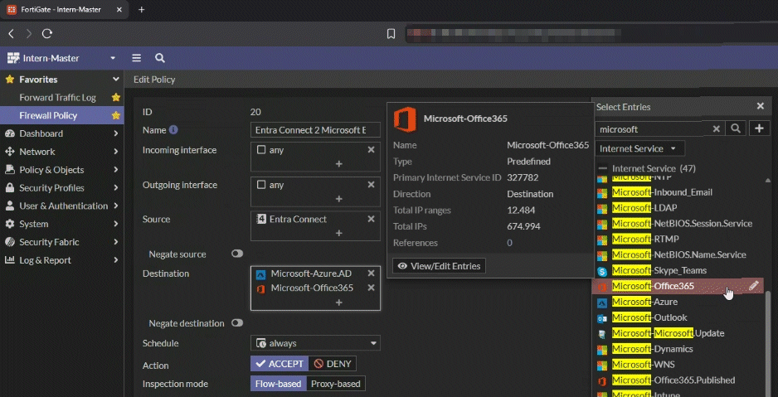Remove Microsoft-Azure.AD from Destination
778x397 pixels.
click(x=371, y=274)
